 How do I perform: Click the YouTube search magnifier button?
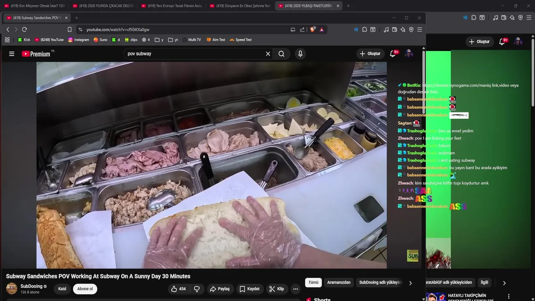click(x=281, y=54)
